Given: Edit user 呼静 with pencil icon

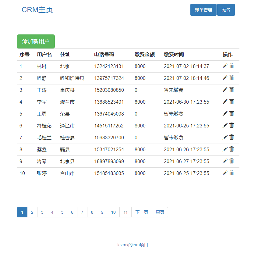Looking at the screenshot, I should (225, 78).
